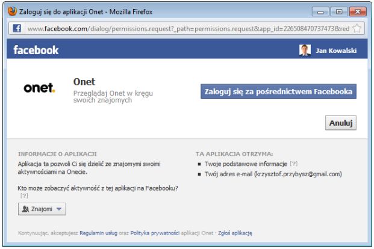Open the Regulamin usług link
The height and width of the screenshot is (249, 374).
[x=99, y=233]
